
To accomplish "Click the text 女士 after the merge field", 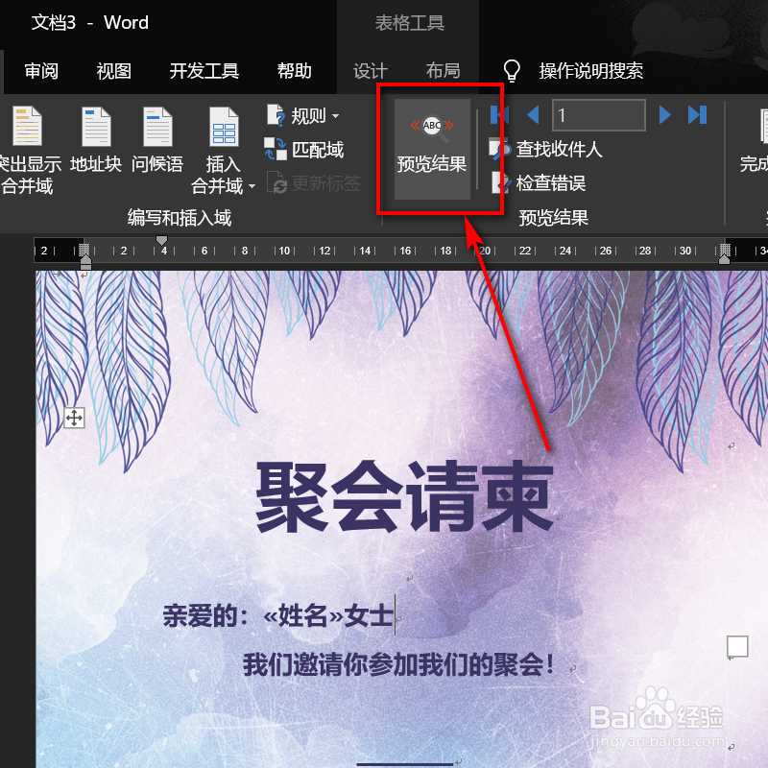I will point(369,616).
